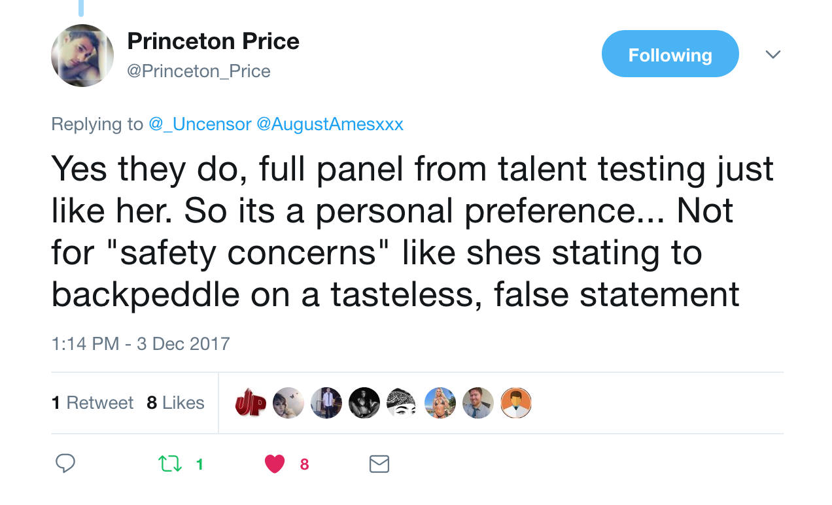View the 8 Likes list
Screen dimensions: 832x505
pyautogui.click(x=175, y=403)
